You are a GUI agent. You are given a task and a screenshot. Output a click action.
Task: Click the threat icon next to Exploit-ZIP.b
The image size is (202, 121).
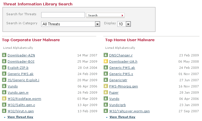[x=4, y=68]
